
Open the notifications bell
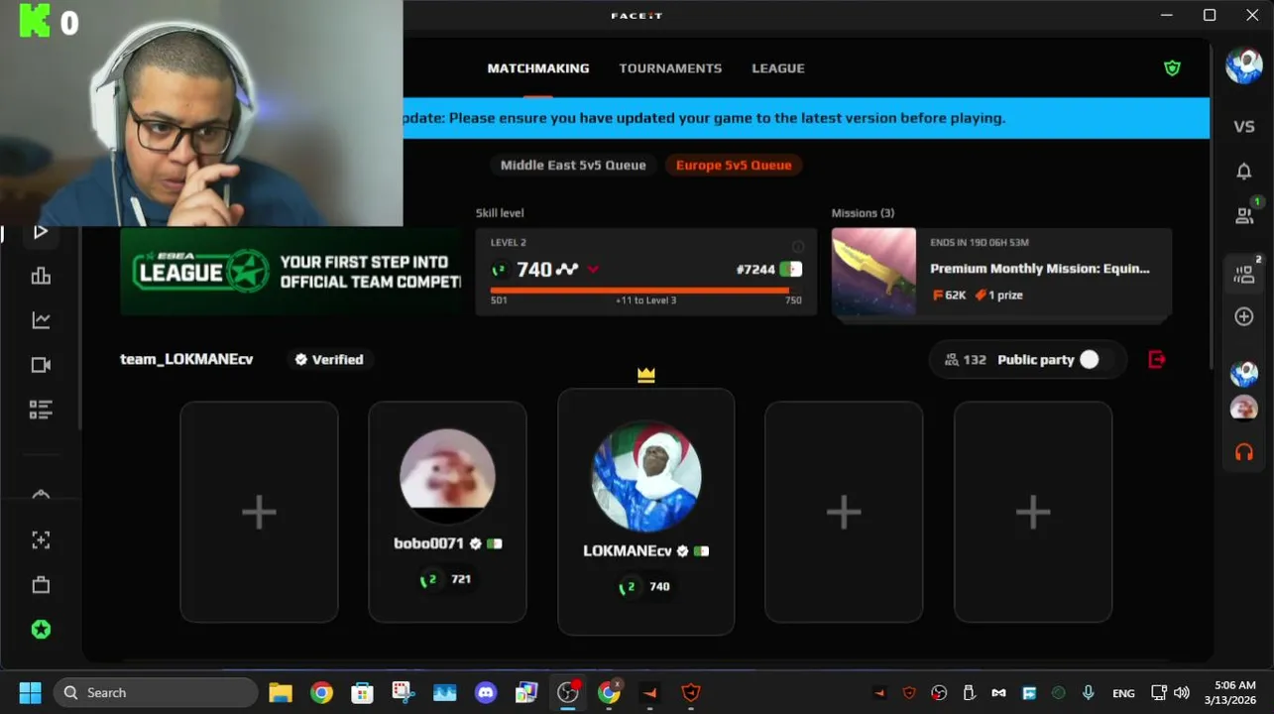(x=1244, y=171)
